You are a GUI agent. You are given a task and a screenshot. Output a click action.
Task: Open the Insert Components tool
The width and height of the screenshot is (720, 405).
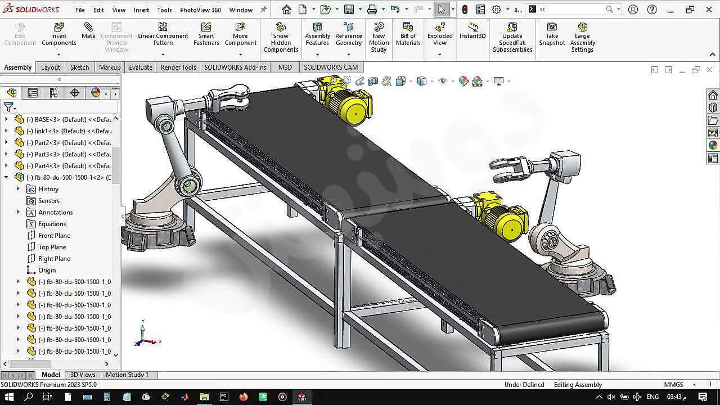[58, 35]
